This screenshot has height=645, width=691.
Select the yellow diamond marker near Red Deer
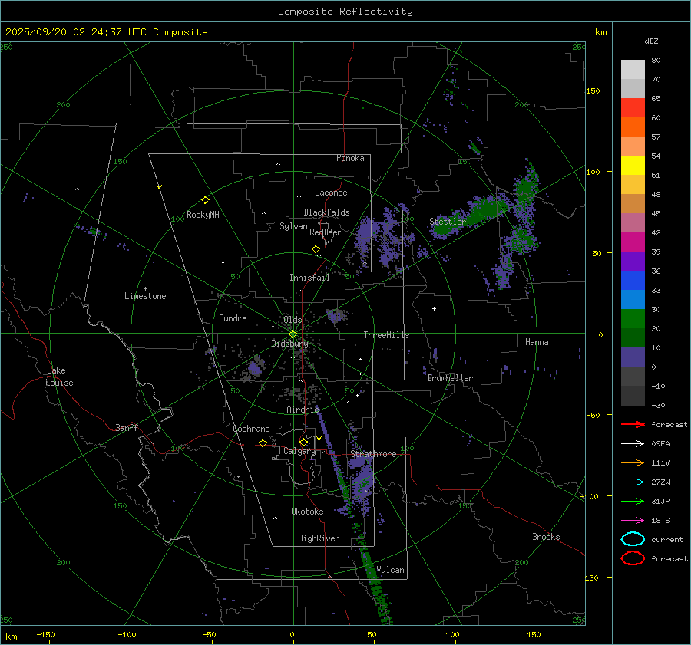316,249
